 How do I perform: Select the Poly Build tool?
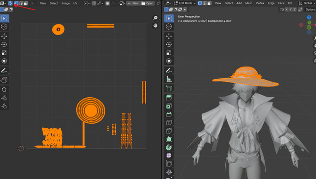pyautogui.click(x=169, y=139)
